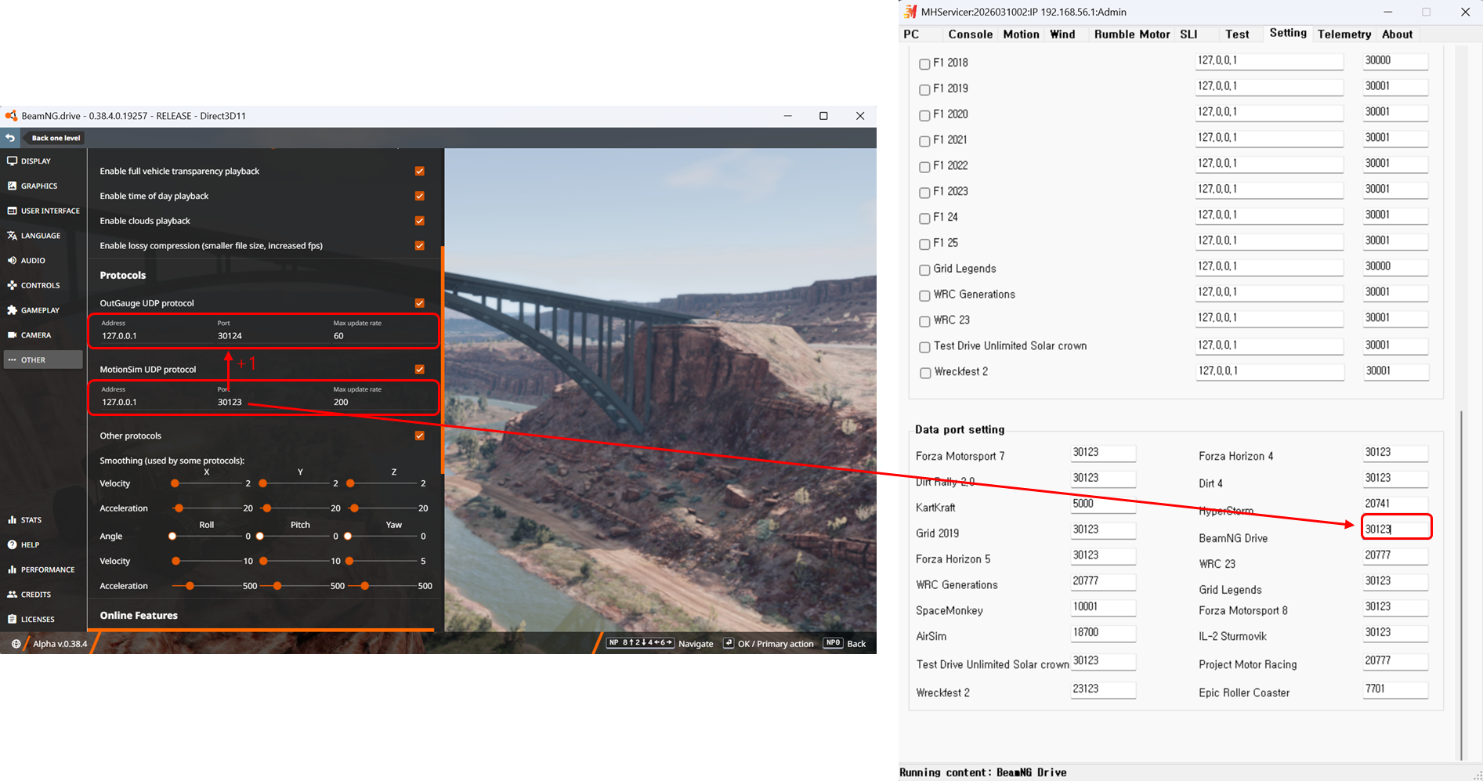This screenshot has width=1483, height=781.
Task: Open Language settings in BeamNG sidebar
Action: click(x=43, y=236)
